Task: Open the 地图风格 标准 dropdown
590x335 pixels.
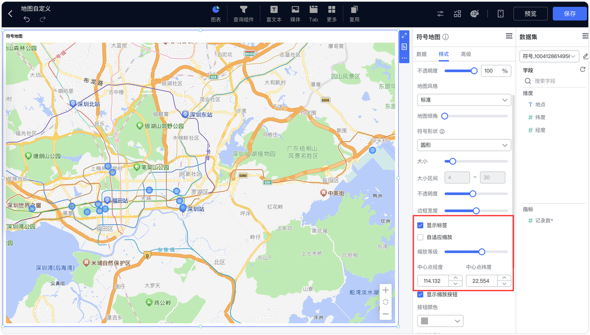Action: (x=464, y=100)
